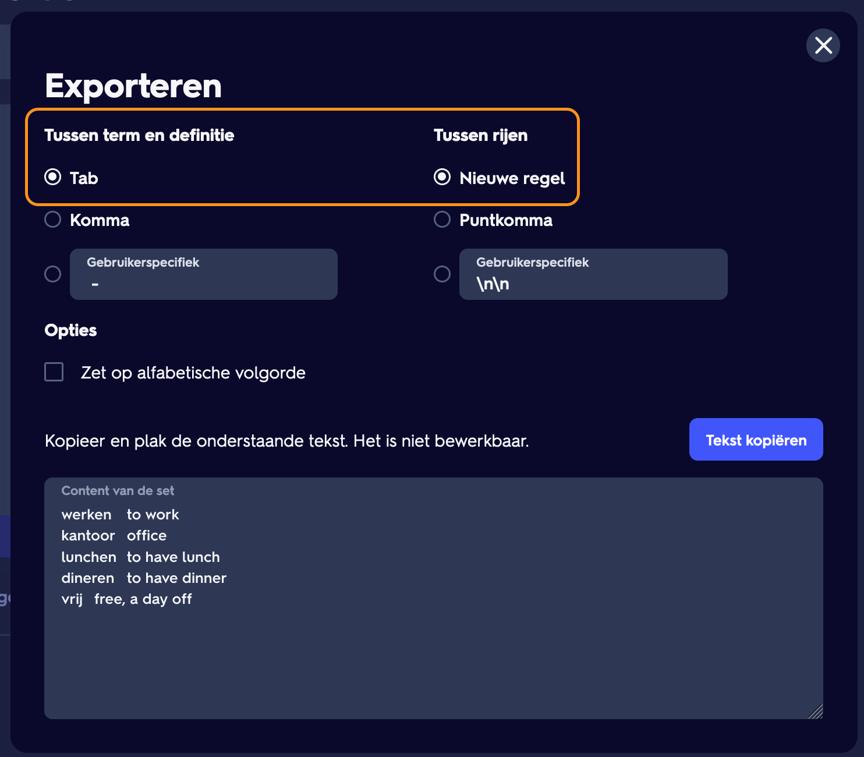The width and height of the screenshot is (864, 757).
Task: Select Puntkomma between rows
Action: pyautogui.click(x=442, y=220)
